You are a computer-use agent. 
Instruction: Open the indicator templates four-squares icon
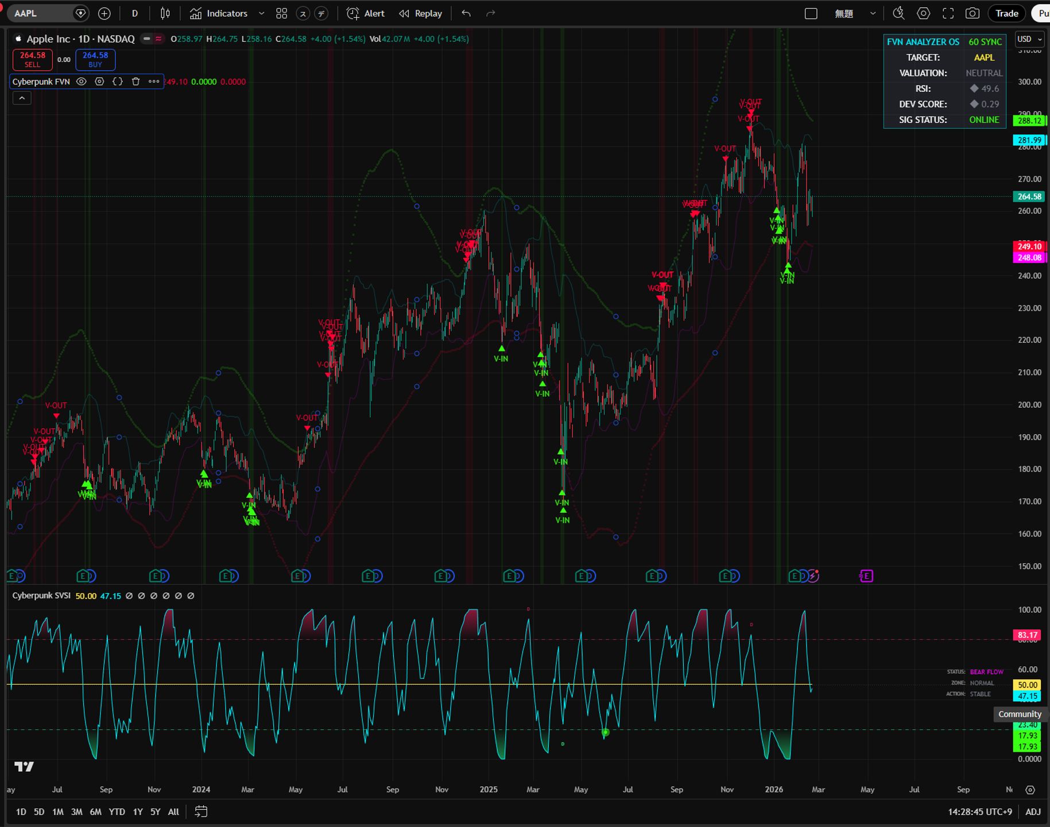(x=281, y=13)
